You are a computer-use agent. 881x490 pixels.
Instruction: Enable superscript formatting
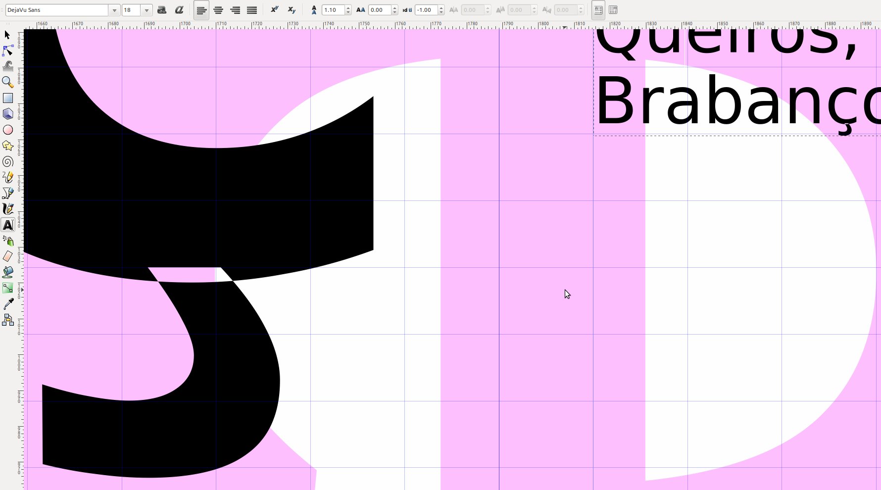point(275,10)
